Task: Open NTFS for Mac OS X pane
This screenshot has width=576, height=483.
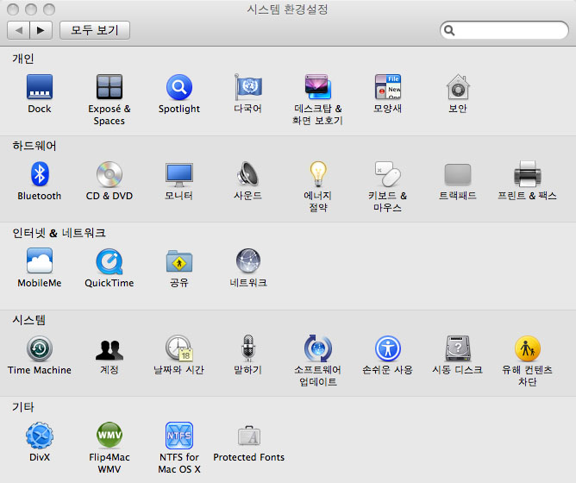Action: pyautogui.click(x=178, y=436)
